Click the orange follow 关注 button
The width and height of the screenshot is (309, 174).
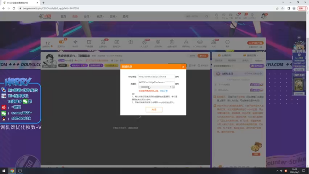pyautogui.click(x=203, y=56)
